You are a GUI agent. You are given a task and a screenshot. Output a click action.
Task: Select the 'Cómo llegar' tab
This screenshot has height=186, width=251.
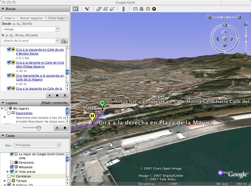pyautogui.click(x=57, y=18)
